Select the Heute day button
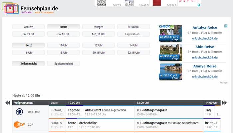Image resolution: width=233 pixels, height=133 pixels. (64, 27)
